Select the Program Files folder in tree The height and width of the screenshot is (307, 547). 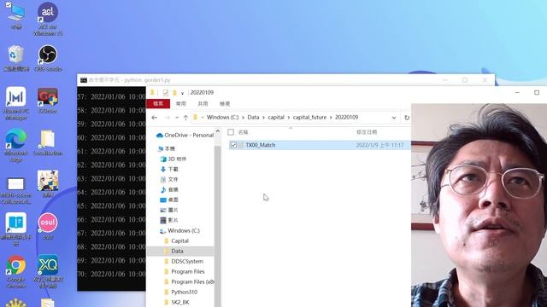pyautogui.click(x=185, y=271)
